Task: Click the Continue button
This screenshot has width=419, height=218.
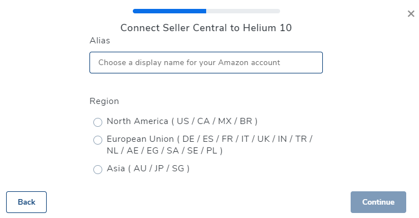Action: (378, 202)
